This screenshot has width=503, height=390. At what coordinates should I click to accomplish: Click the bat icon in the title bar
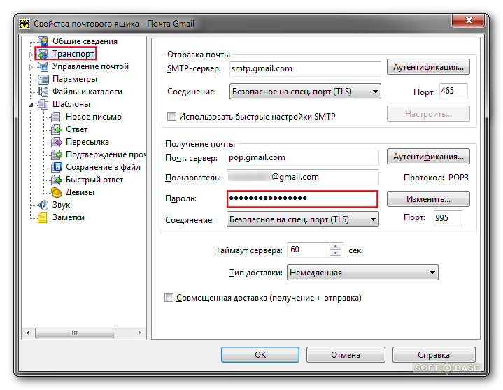tap(24, 24)
